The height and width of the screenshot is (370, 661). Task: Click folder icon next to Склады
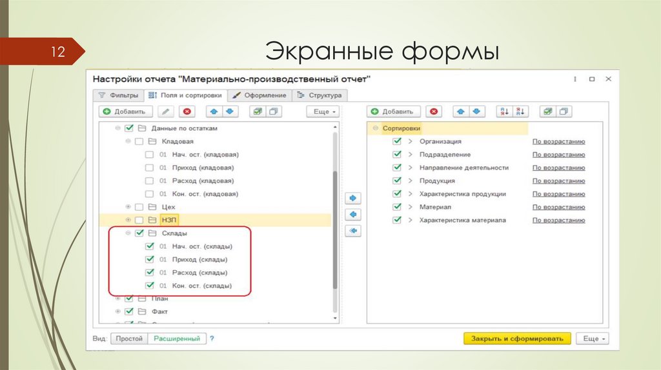click(152, 233)
